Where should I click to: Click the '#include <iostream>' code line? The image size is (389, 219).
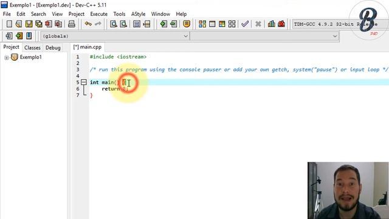pyautogui.click(x=118, y=57)
